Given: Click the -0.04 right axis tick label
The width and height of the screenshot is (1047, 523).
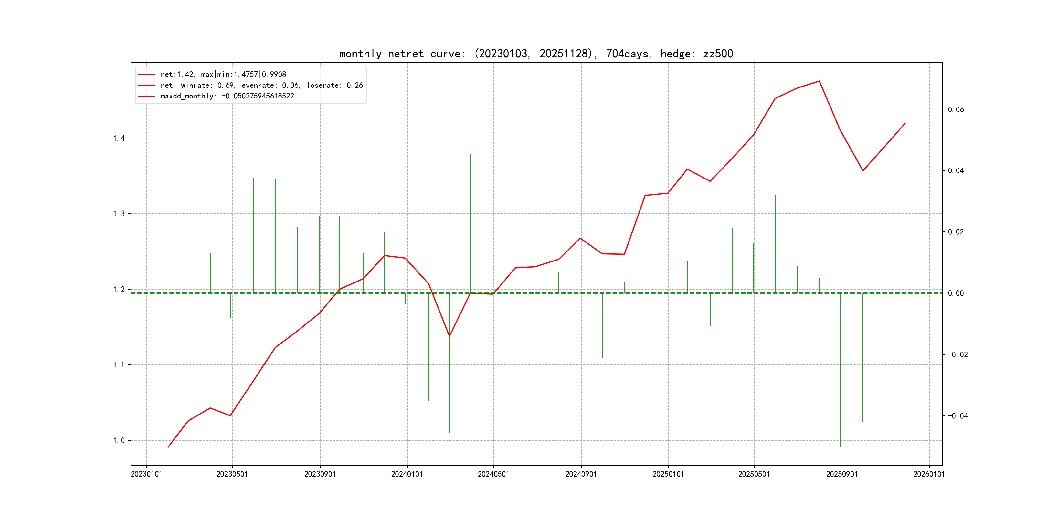Looking at the screenshot, I should point(957,416).
